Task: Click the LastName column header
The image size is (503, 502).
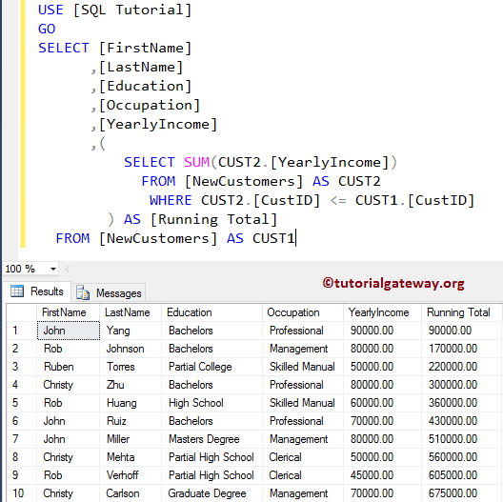Action: [x=131, y=312]
